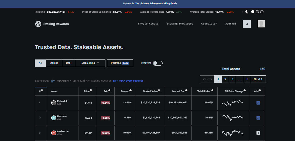
Task: Select the filled white theme circle
Action: [253, 12]
